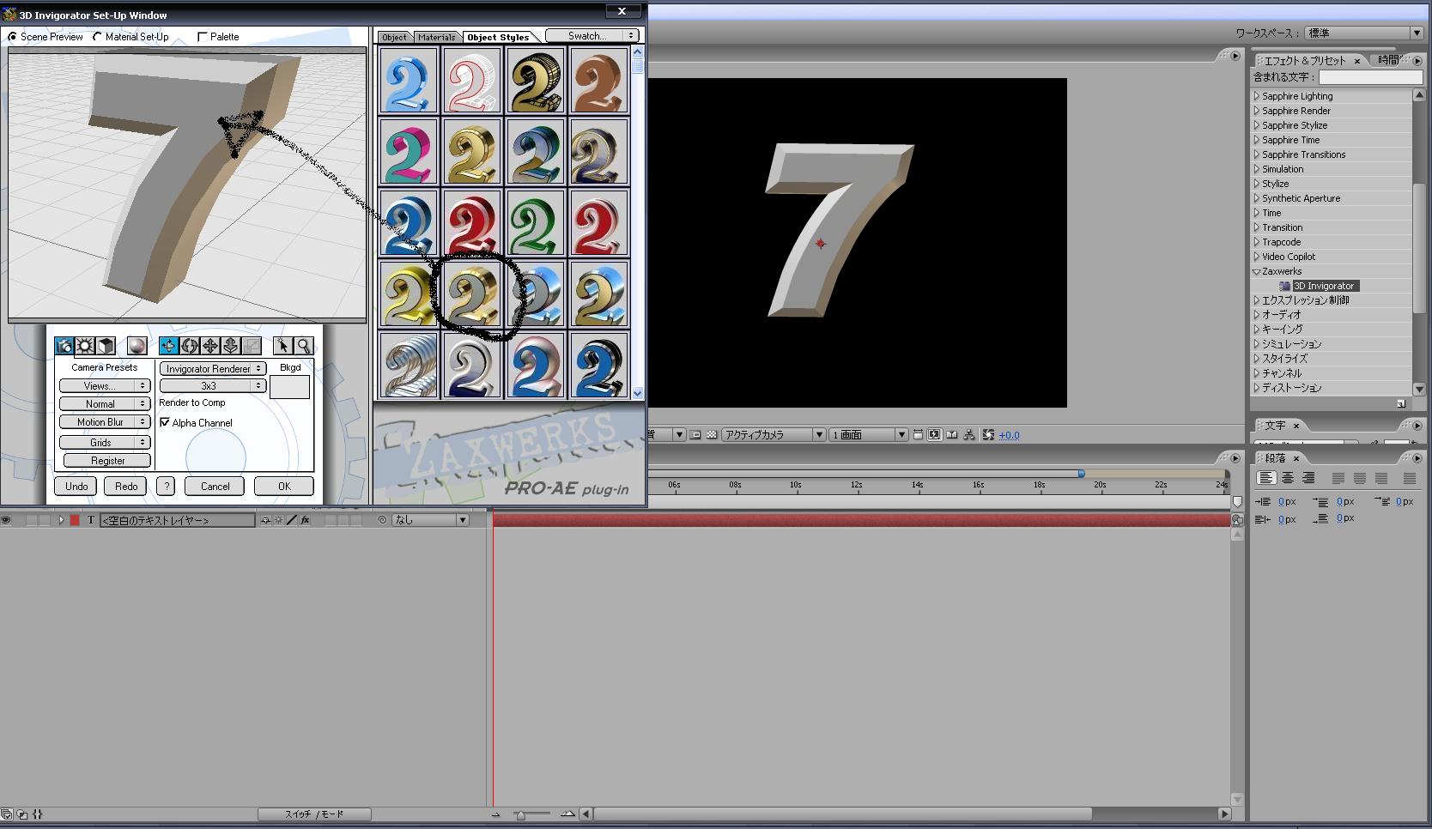Switch to the Materials tab
The image size is (1432, 829).
tap(436, 37)
